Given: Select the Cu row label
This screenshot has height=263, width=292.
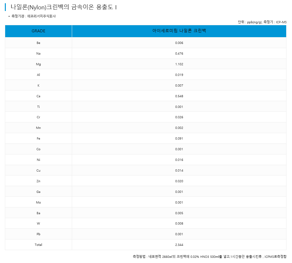Looking at the screenshot, I should 38,170.
